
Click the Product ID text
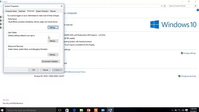point(49,76)
